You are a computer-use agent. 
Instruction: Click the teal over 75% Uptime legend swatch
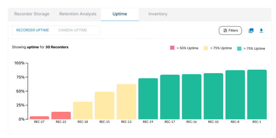click(239, 48)
